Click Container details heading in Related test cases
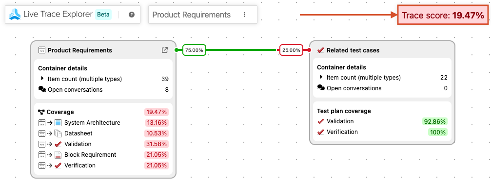 (341, 67)
